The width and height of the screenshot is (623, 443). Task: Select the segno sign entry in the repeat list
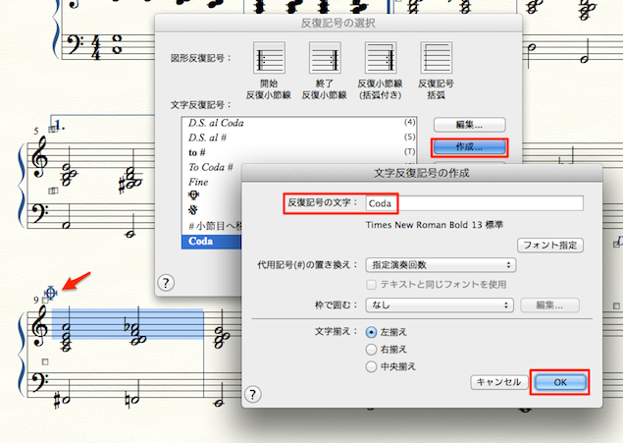click(x=193, y=210)
